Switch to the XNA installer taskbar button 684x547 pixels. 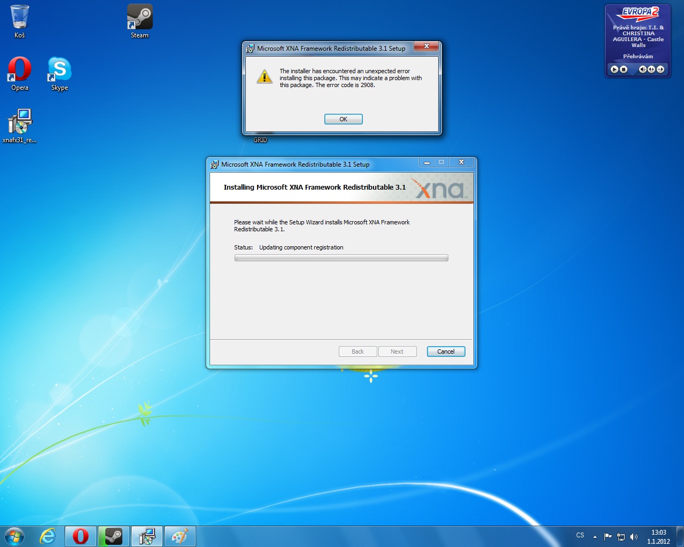point(146,536)
